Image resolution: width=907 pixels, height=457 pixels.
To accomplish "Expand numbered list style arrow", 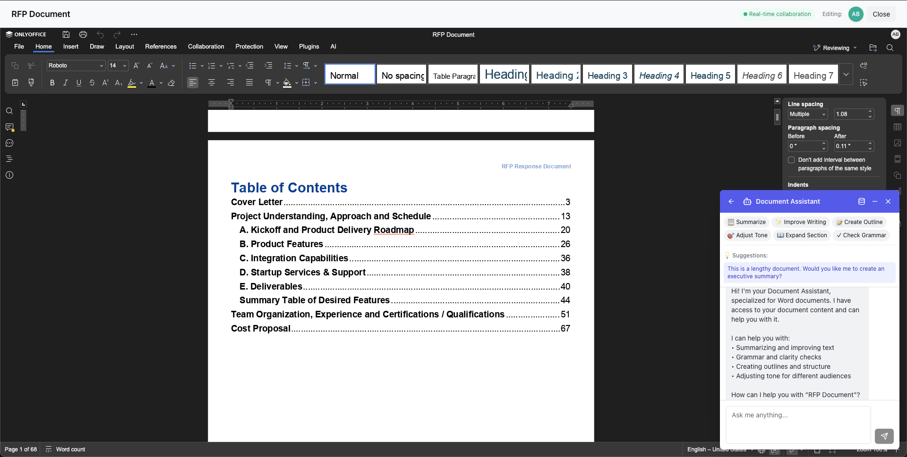I will [x=221, y=66].
